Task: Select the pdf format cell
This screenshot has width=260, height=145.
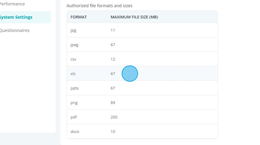Action: [x=74, y=117]
